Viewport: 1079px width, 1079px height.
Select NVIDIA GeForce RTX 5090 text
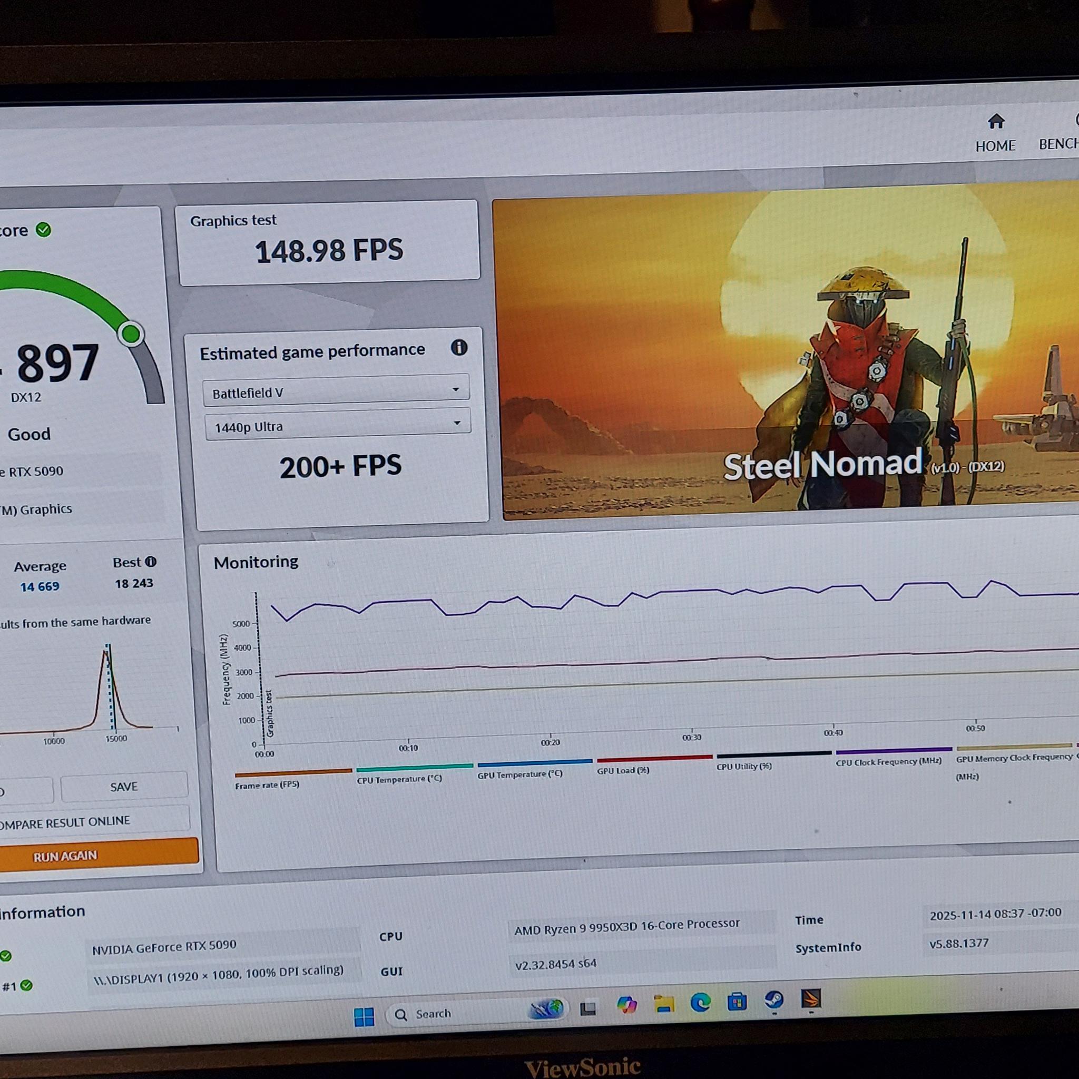click(x=164, y=947)
